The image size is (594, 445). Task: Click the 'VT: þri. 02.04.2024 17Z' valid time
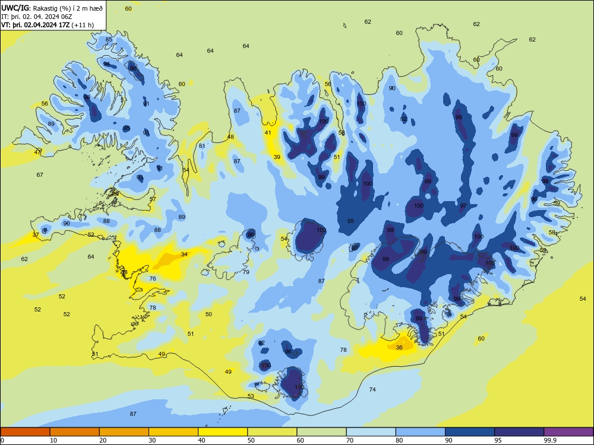click(x=35, y=25)
